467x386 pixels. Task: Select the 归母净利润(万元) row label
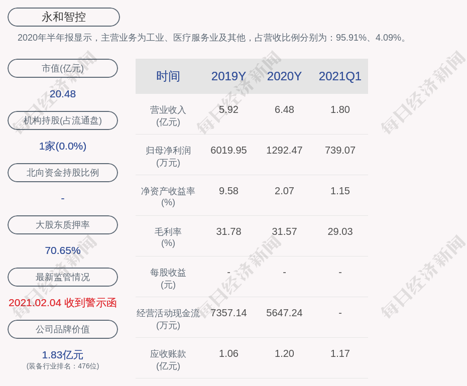click(168, 157)
